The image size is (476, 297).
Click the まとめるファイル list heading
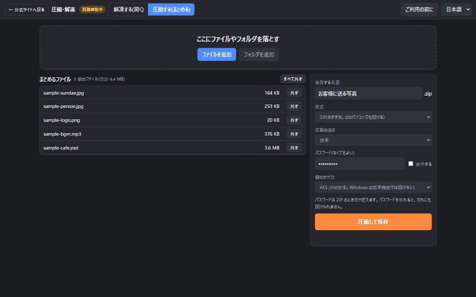[x=55, y=79]
